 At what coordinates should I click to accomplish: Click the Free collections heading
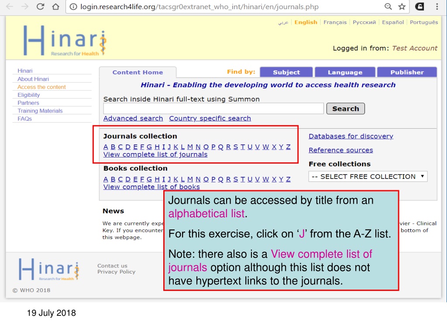(x=340, y=164)
